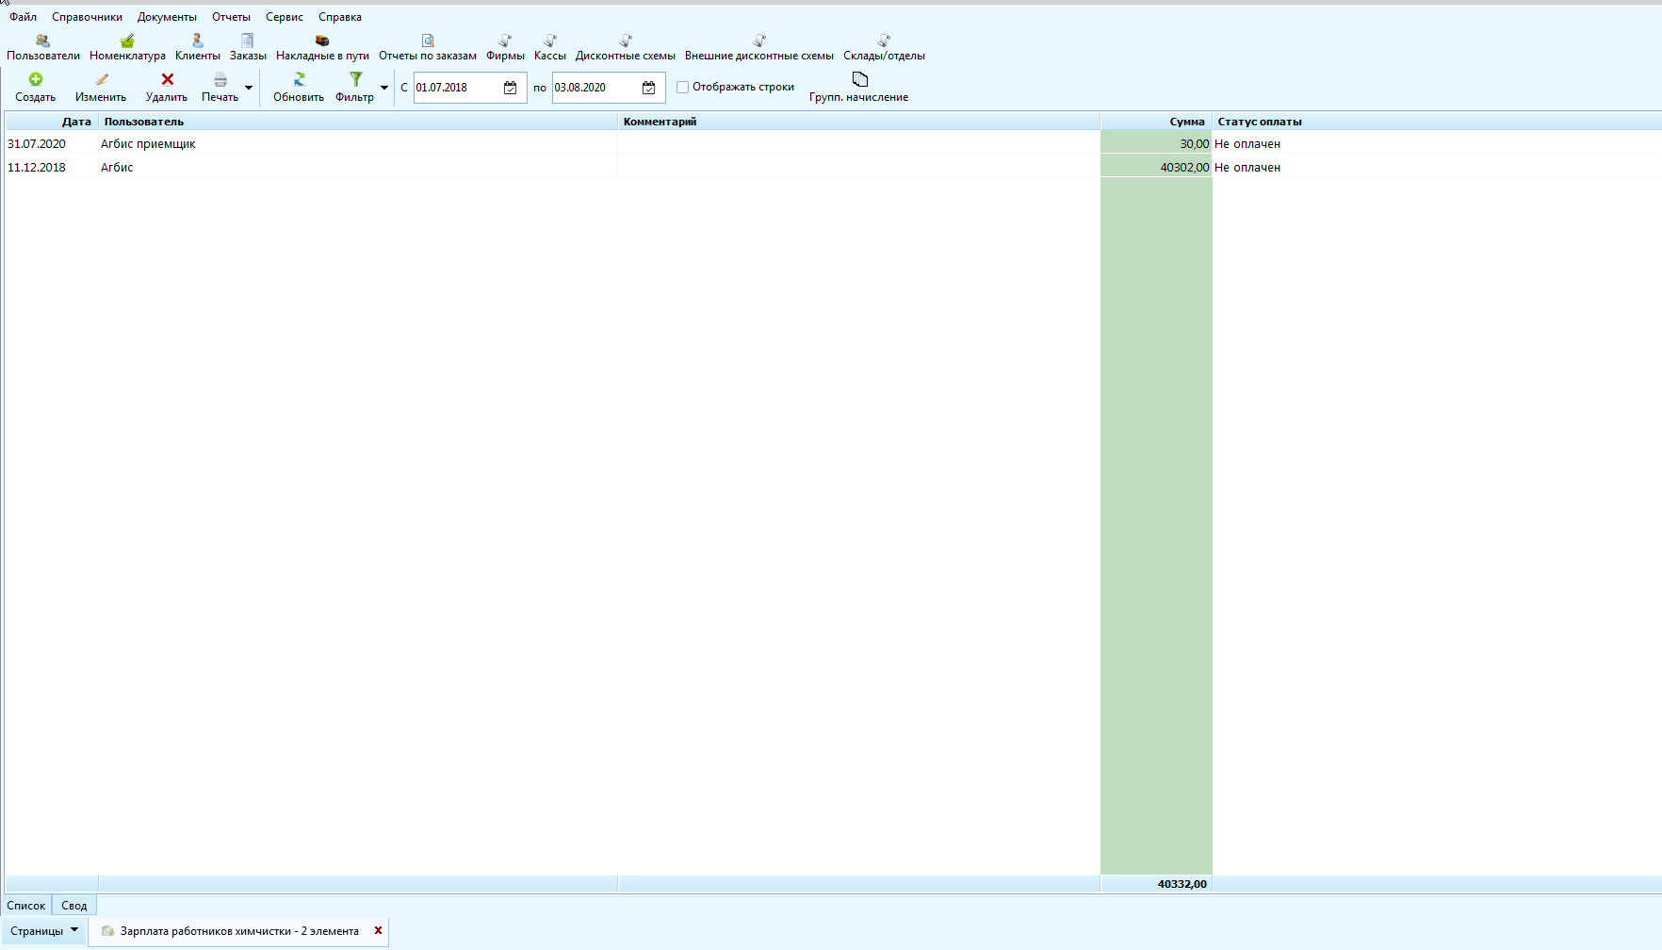
Task: Open the Клиенты toolbar icon
Action: coord(198,41)
